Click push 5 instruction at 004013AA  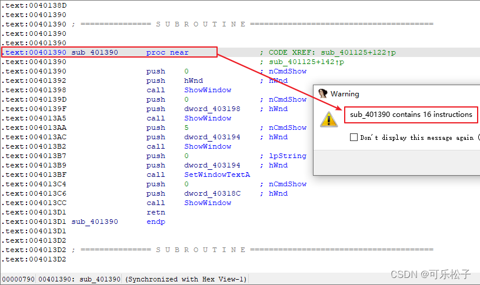click(x=168, y=128)
